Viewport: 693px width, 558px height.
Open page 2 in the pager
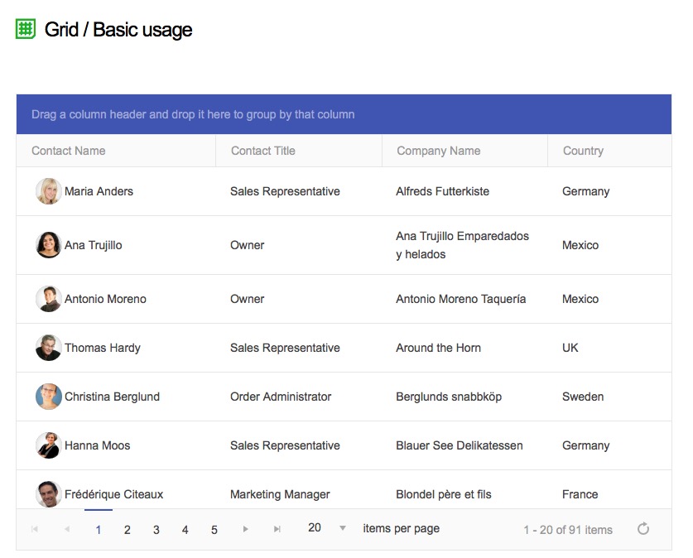(x=128, y=530)
